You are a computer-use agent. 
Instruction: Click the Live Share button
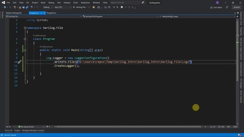click(x=216, y=8)
